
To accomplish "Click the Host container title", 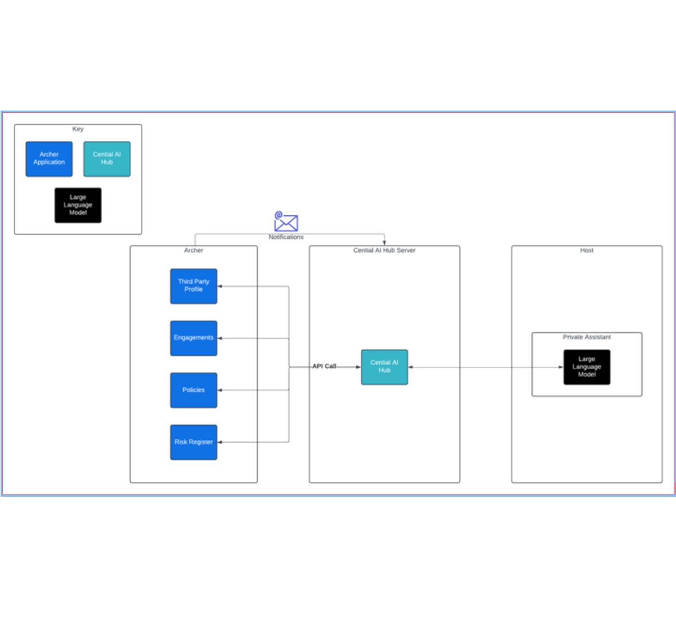I will (587, 250).
